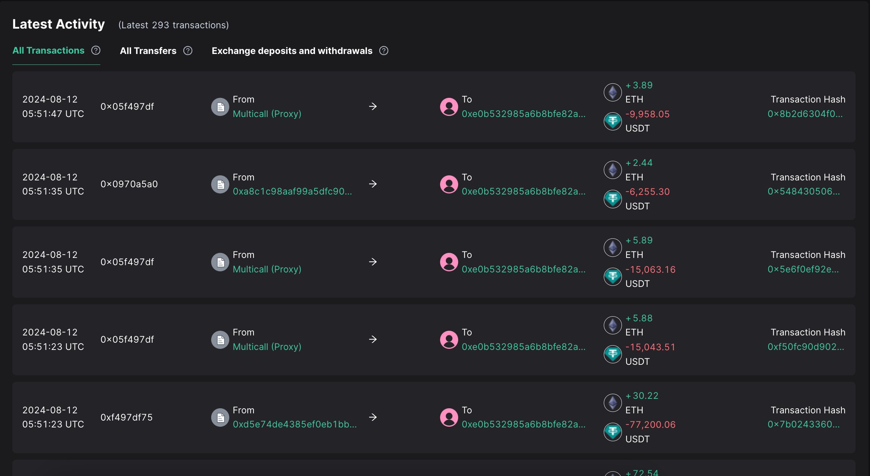Image resolution: width=870 pixels, height=476 pixels.
Task: Click USDT Tether icon beside -15,043.51
Action: tap(612, 354)
